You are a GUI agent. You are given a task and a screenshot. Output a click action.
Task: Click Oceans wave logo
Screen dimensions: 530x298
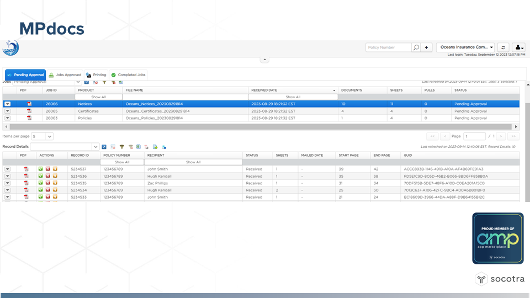coord(11,48)
